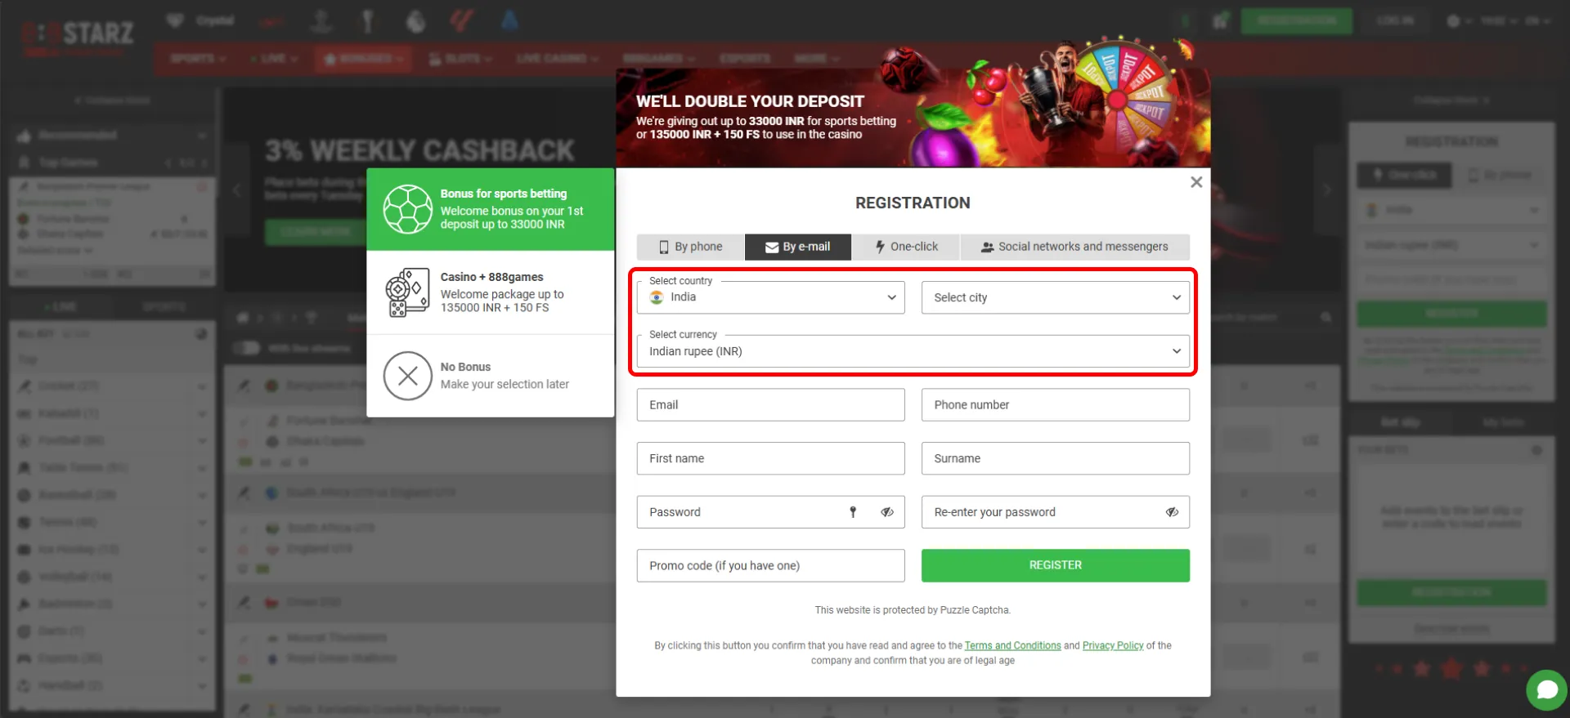Screen dimensions: 1570x718
Task: Toggle visibility in Re-enter your password field
Action: pos(1172,512)
